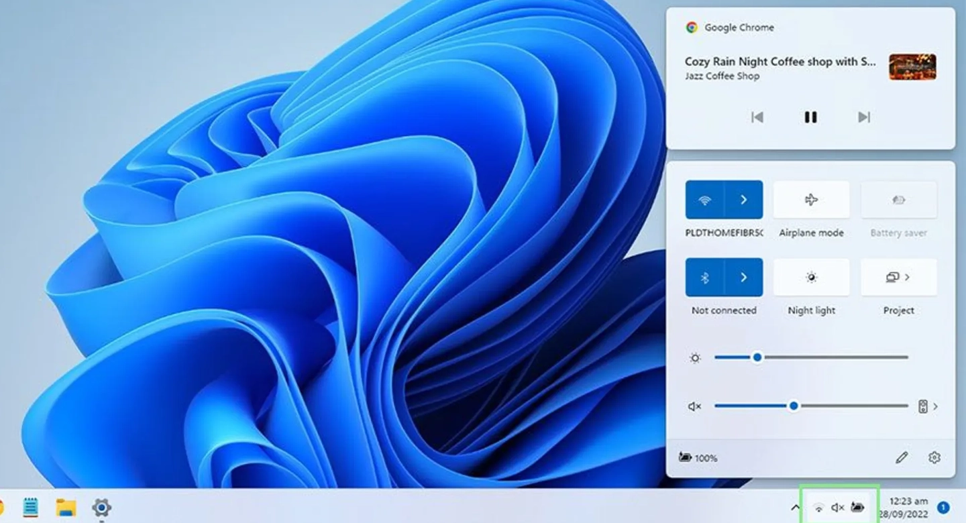
Task: Open notification count badge
Action: pyautogui.click(x=943, y=508)
